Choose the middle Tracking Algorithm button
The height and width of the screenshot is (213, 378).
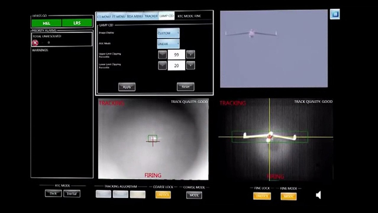click(x=121, y=194)
